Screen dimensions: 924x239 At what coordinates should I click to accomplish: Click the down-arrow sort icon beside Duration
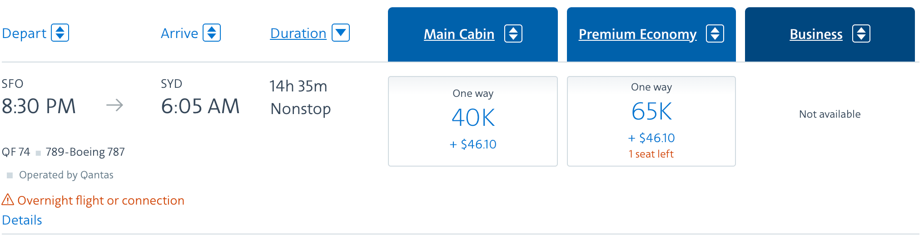[341, 33]
